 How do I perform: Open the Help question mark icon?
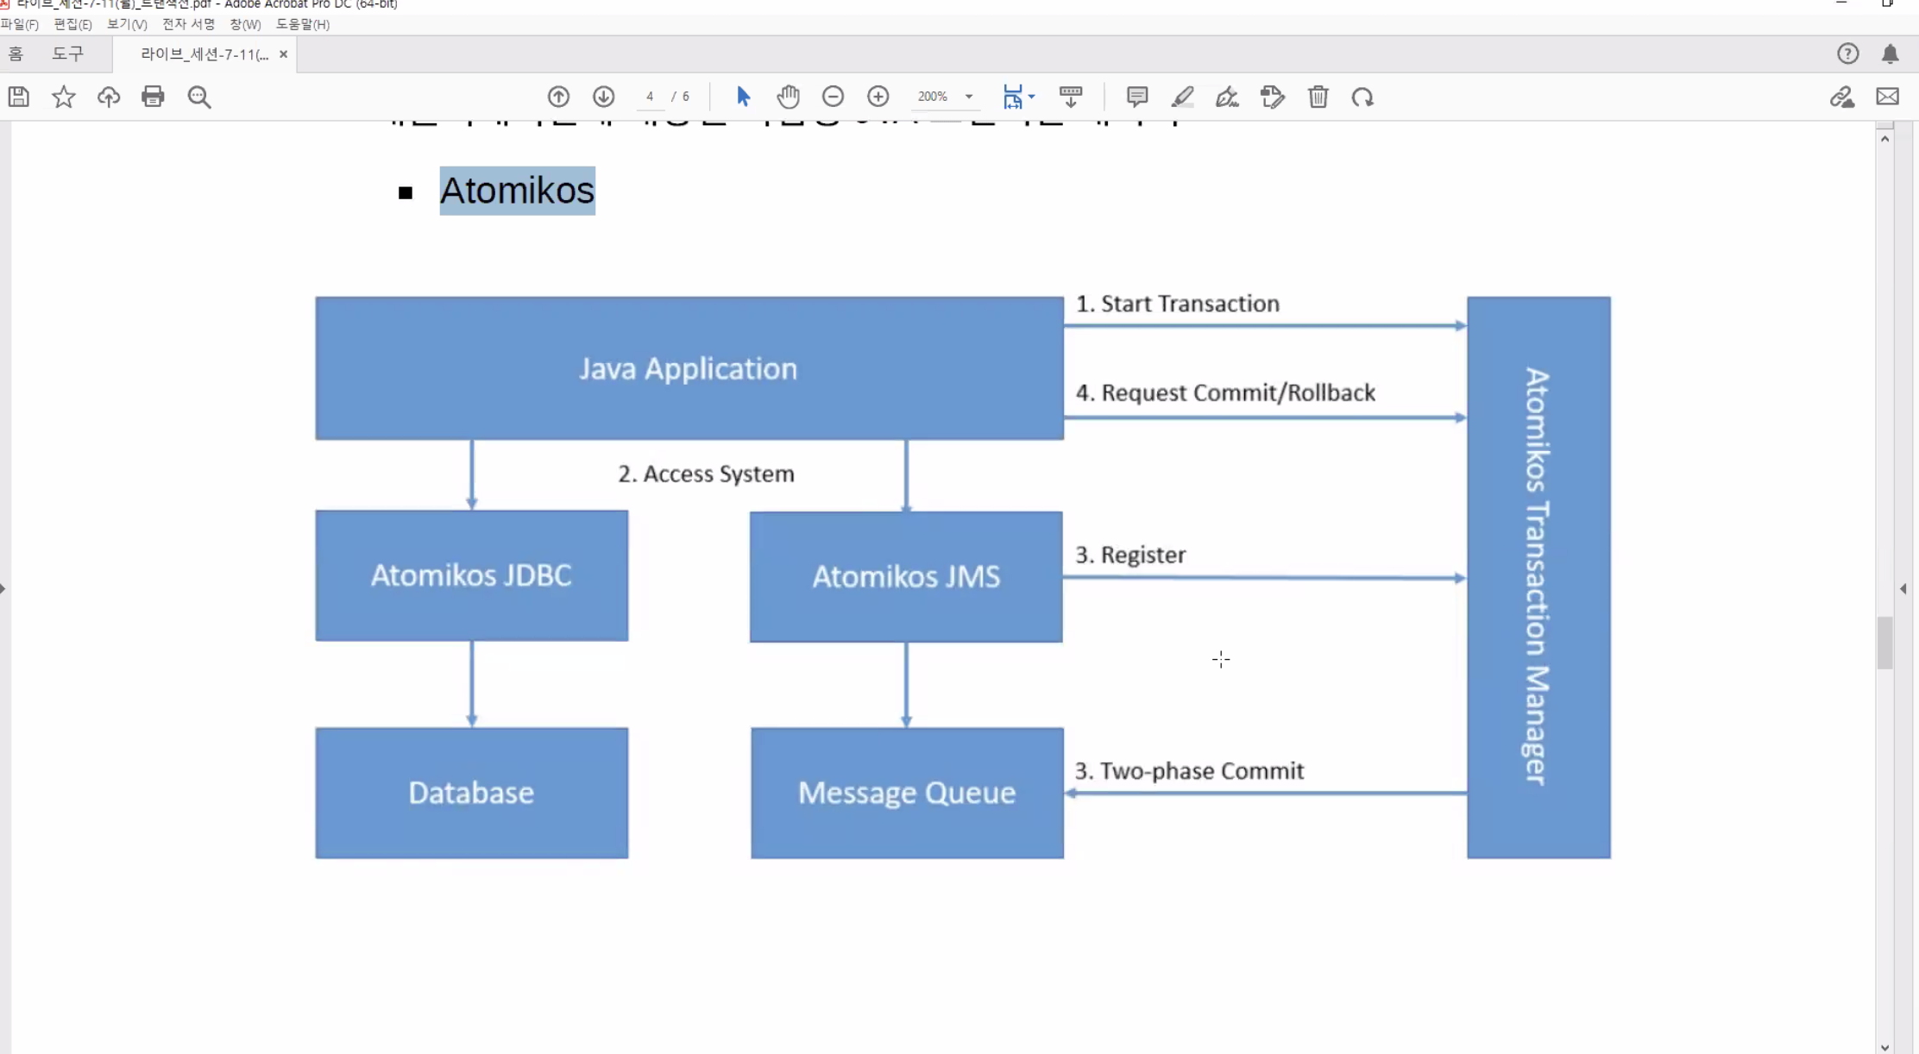[1847, 53]
